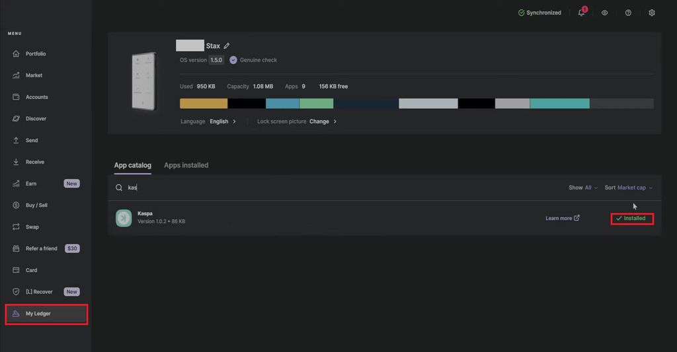Click the search magnifier icon
Image resolution: width=677 pixels, height=352 pixels.
[119, 188]
